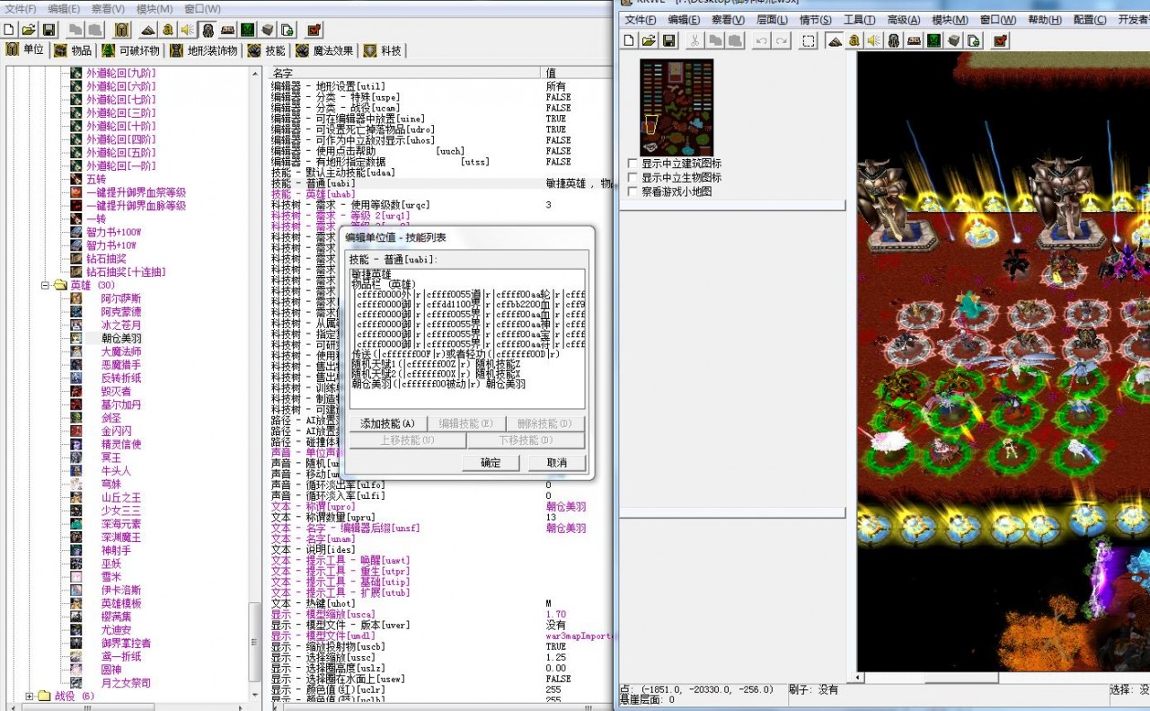Click Redo arrow in main editor toolbar
Viewport: 1150px width, 711px height.
tap(782, 40)
